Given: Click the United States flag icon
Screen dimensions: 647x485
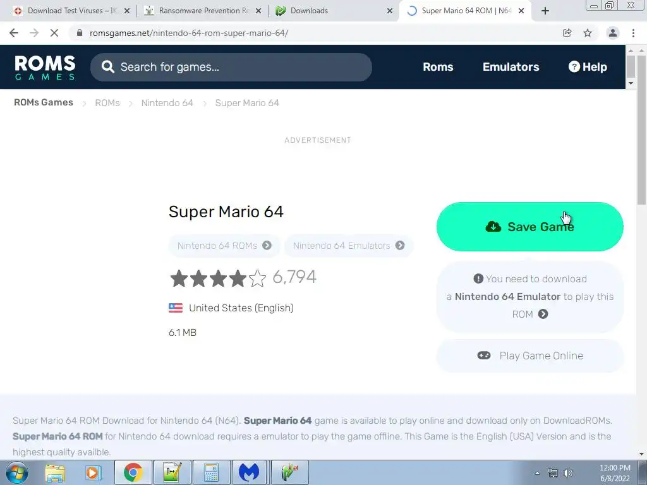Looking at the screenshot, I should pos(176,308).
